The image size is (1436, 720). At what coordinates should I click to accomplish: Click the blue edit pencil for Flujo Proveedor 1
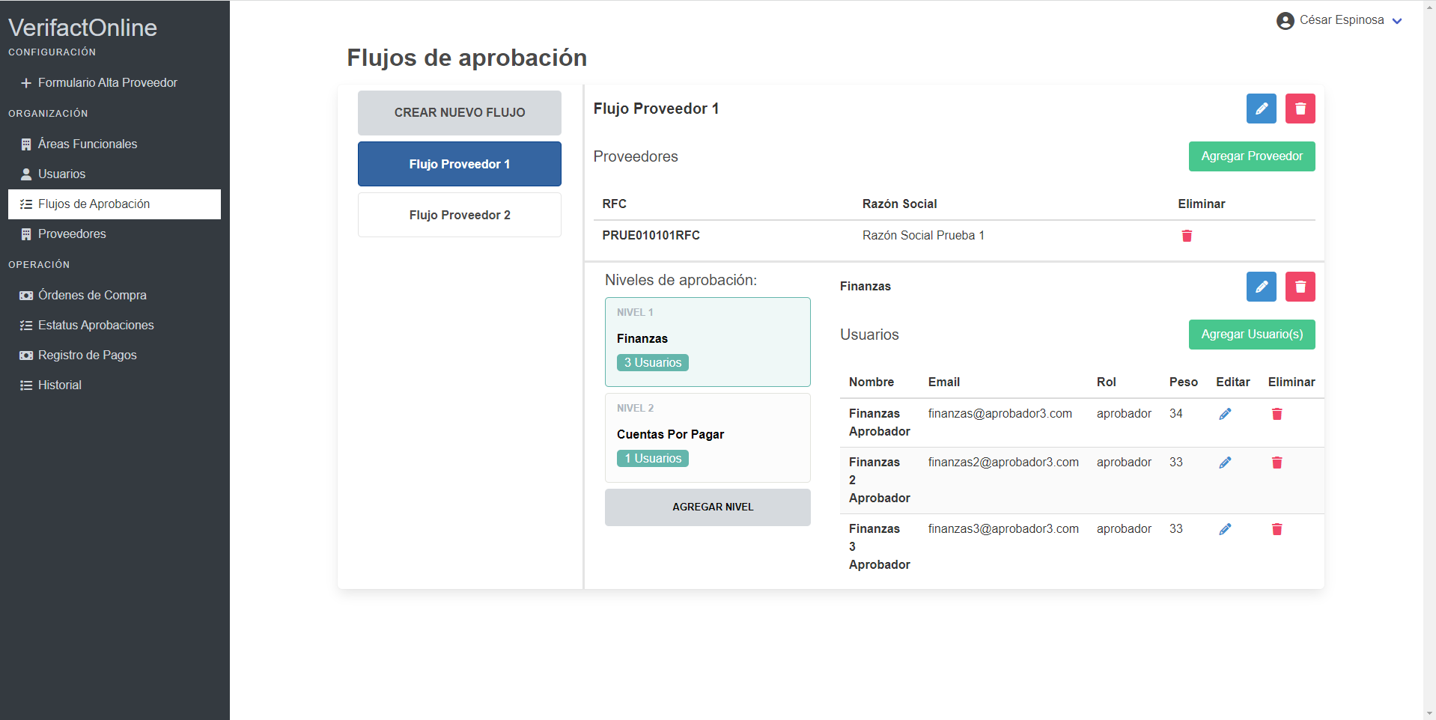(1261, 109)
